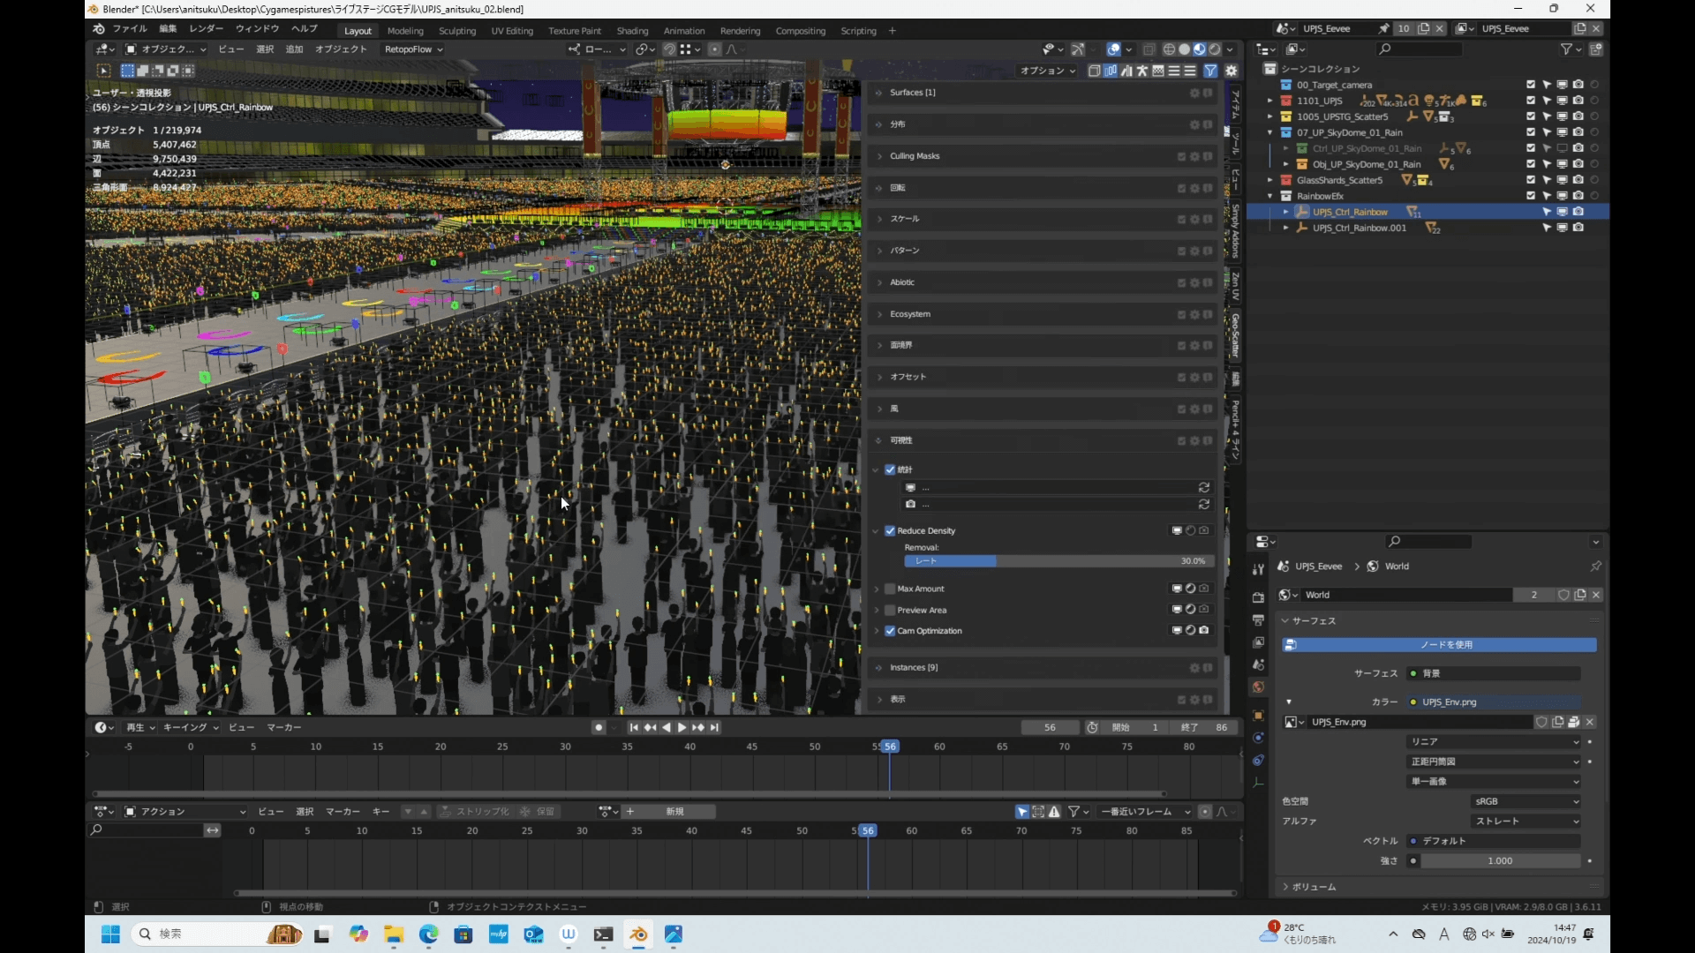Viewport: 1695px width, 953px height.
Task: Toggle exclude checkbox for 1101_UPJS collection
Action: (1531, 101)
